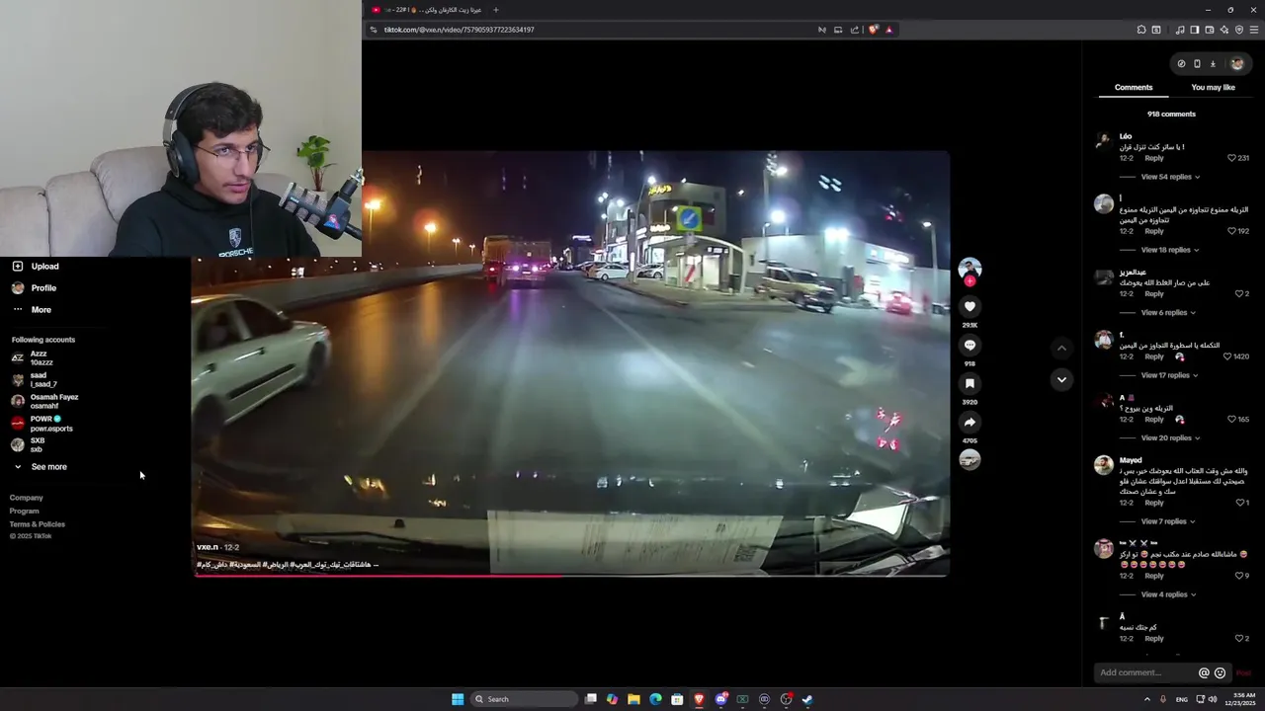Expand View 54 replies

pos(1170,177)
